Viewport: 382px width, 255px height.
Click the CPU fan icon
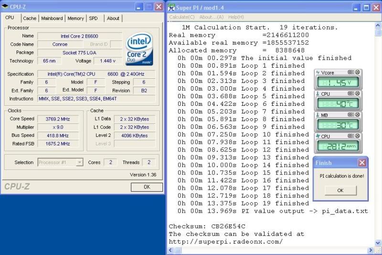point(318,136)
